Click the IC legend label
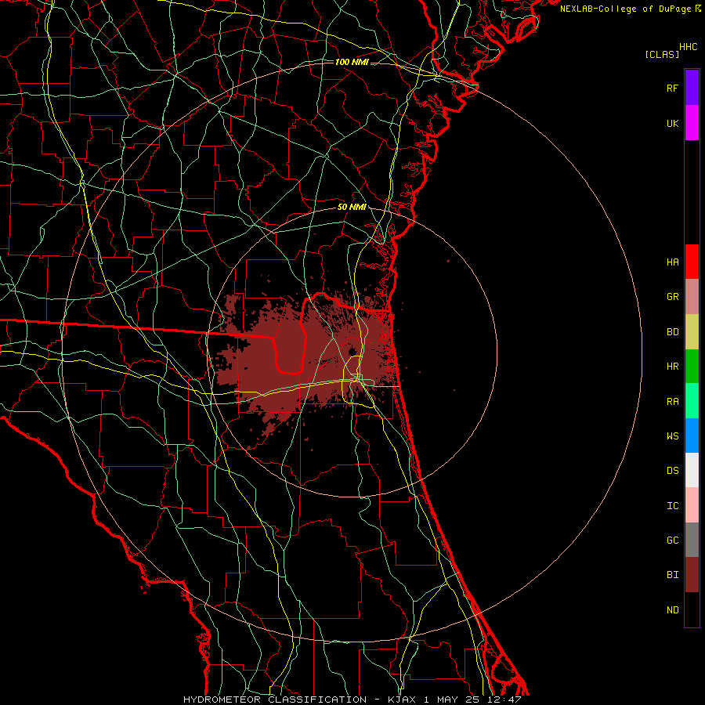Viewport: 705px width, 705px height. click(x=672, y=505)
